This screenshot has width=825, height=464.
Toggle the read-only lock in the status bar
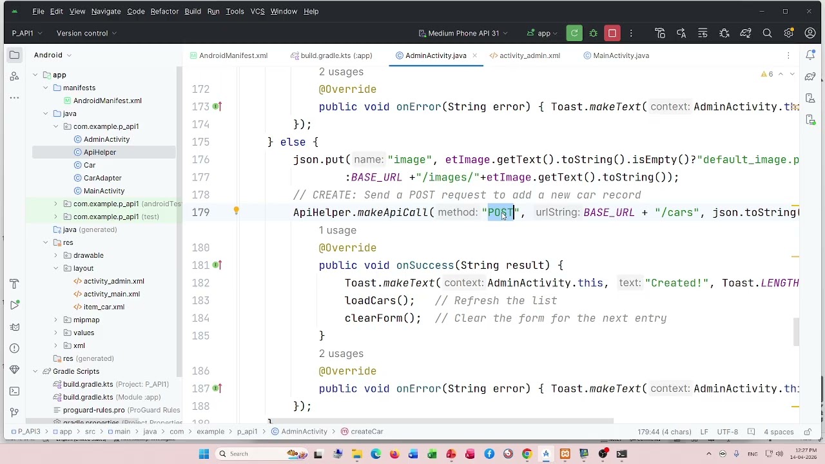808,432
